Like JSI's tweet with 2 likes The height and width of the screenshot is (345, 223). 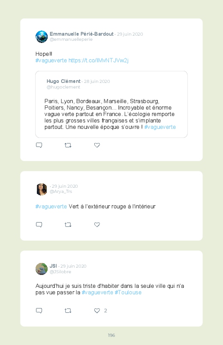[97, 311]
